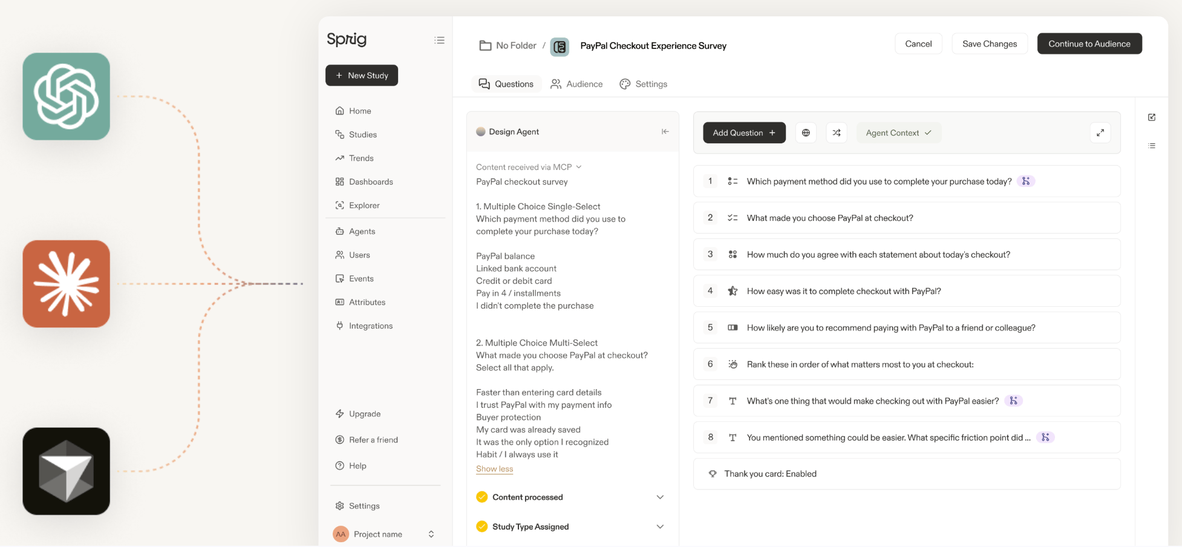Toggle the Agent Context option

[899, 133]
